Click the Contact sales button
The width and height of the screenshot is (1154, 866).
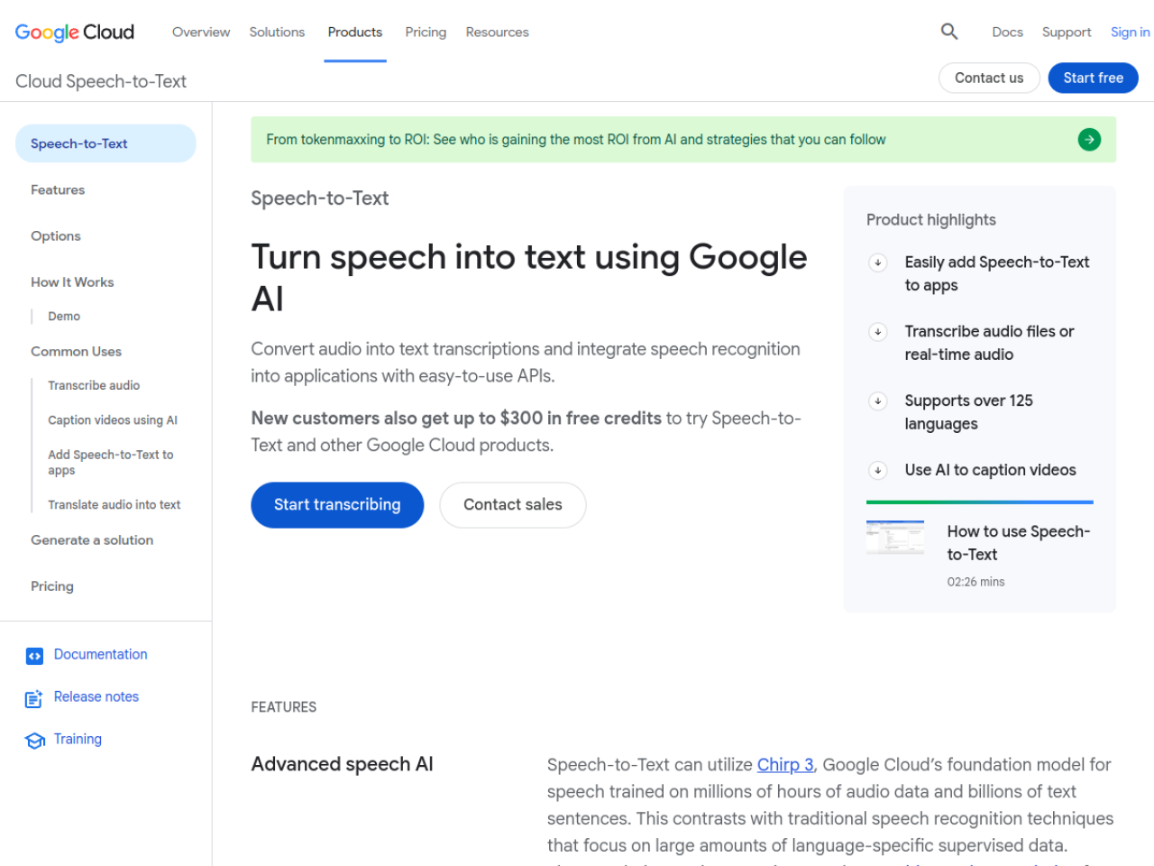pyautogui.click(x=513, y=505)
